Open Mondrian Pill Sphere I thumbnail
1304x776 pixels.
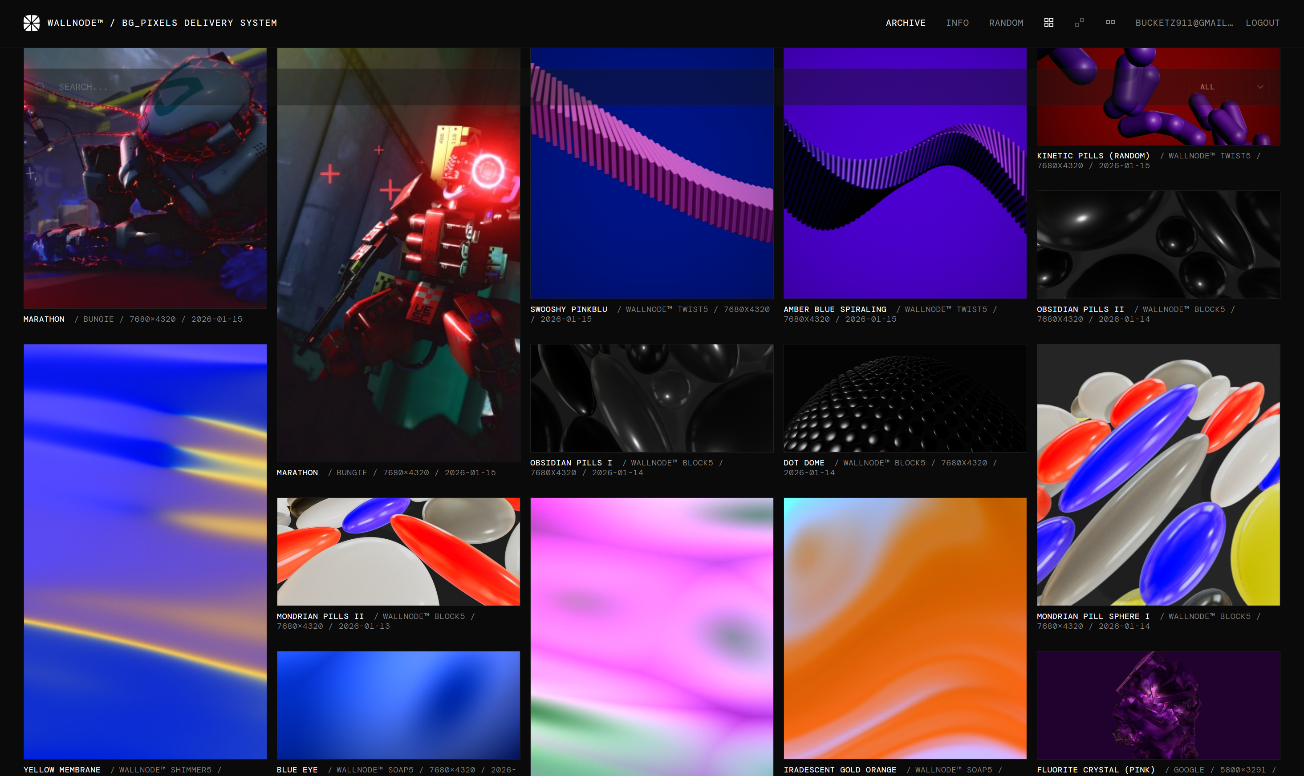tap(1158, 475)
